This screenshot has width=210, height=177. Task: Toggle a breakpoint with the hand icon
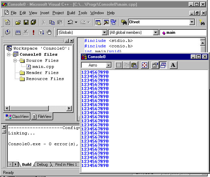point(49,32)
